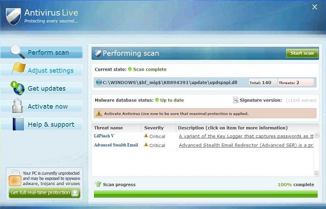This screenshot has width=326, height=209.
Task: Click the orange padlock unprotected icon
Action: [x=15, y=178]
